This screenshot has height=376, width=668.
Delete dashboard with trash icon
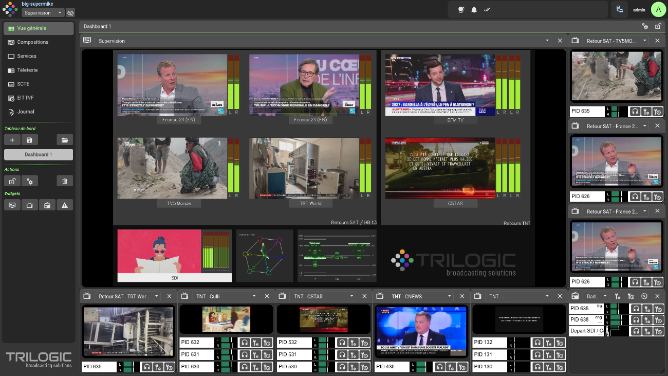coord(65,181)
